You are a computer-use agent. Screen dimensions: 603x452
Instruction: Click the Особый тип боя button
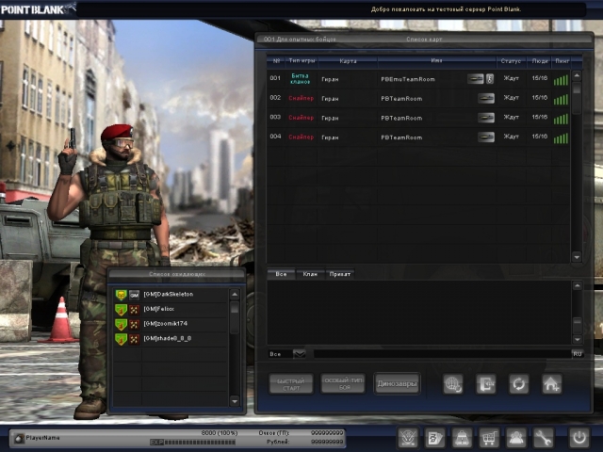[343, 383]
